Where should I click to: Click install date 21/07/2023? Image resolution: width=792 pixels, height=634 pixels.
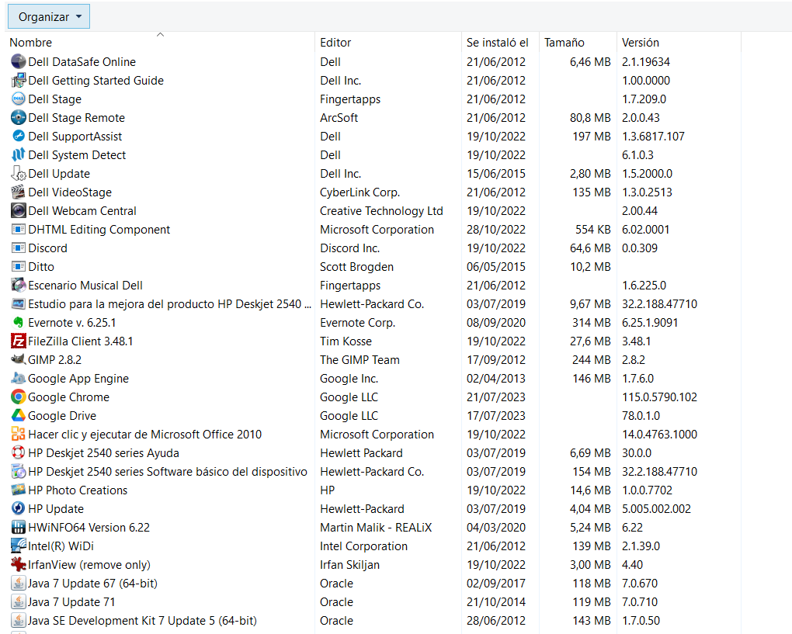(x=496, y=397)
